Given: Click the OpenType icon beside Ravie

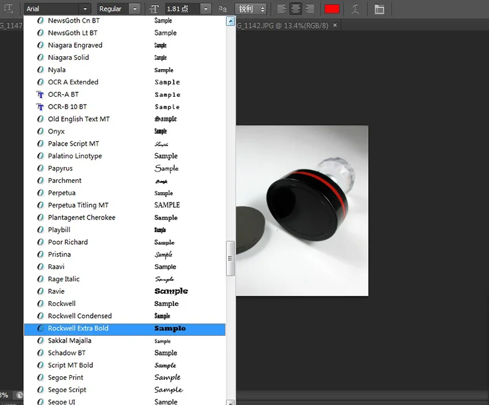Looking at the screenshot, I should tap(40, 291).
